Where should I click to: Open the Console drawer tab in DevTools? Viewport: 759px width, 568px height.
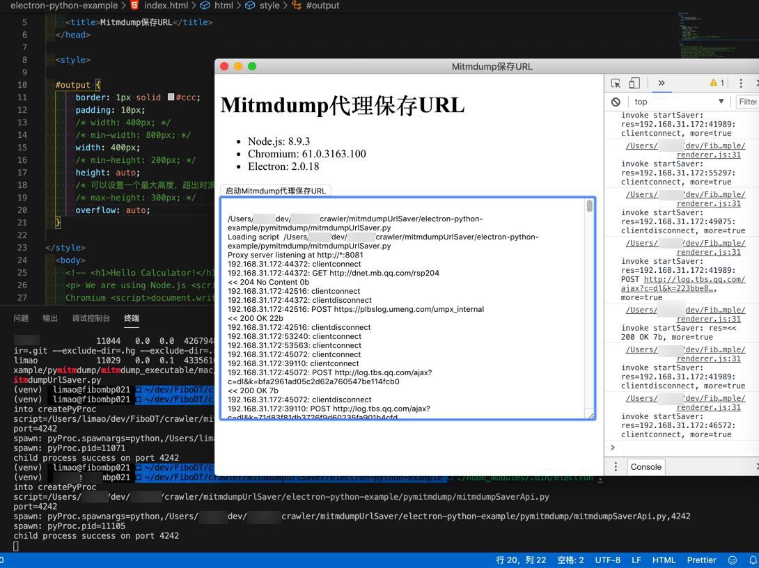[645, 467]
